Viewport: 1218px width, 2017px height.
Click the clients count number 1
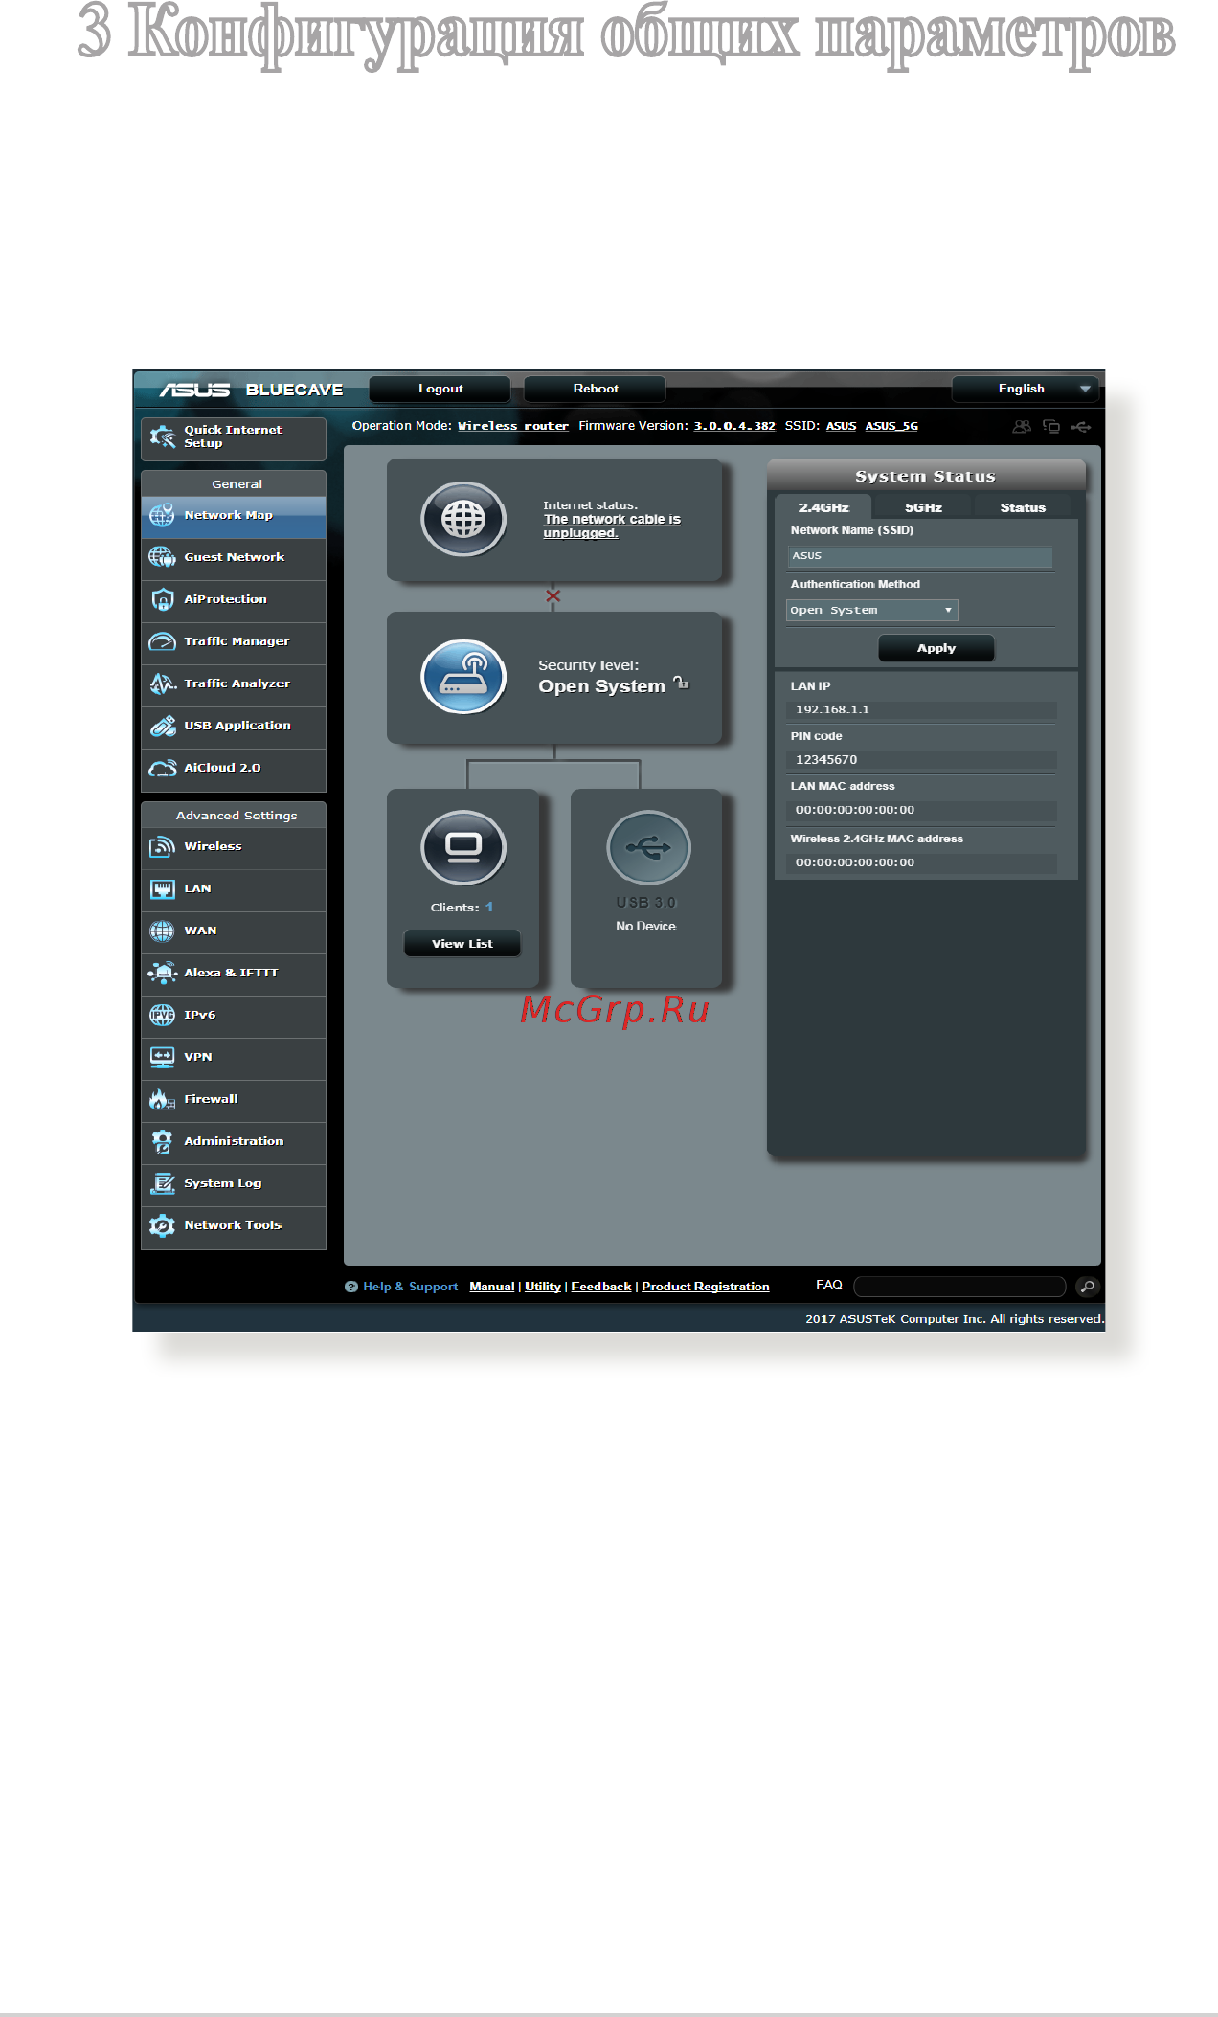[x=489, y=907]
